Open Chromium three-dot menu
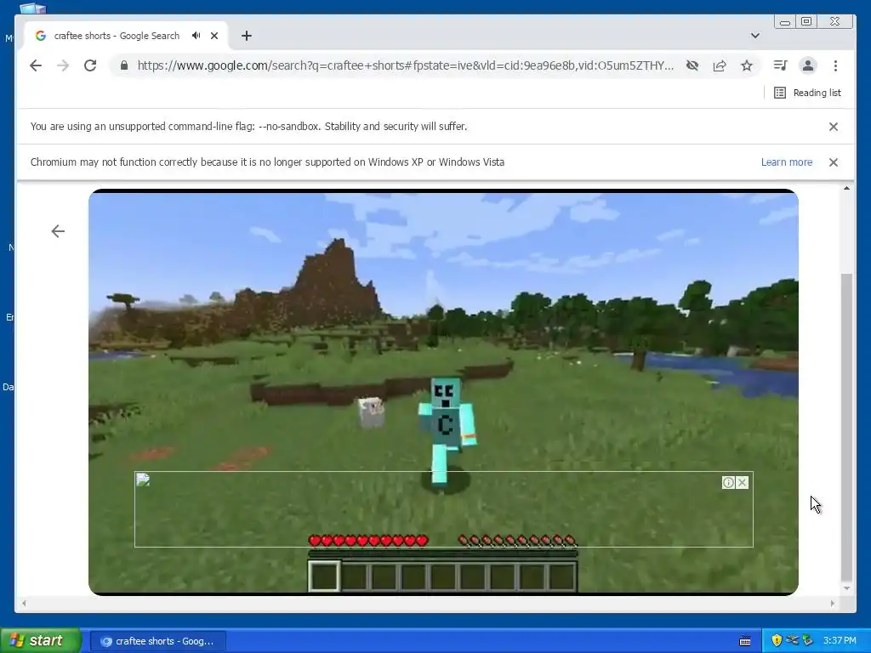 pos(835,65)
